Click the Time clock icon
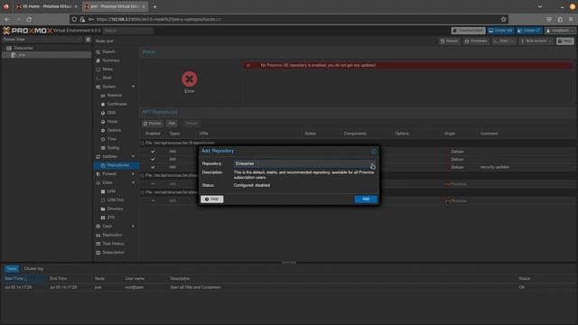578x325 pixels. point(103,139)
